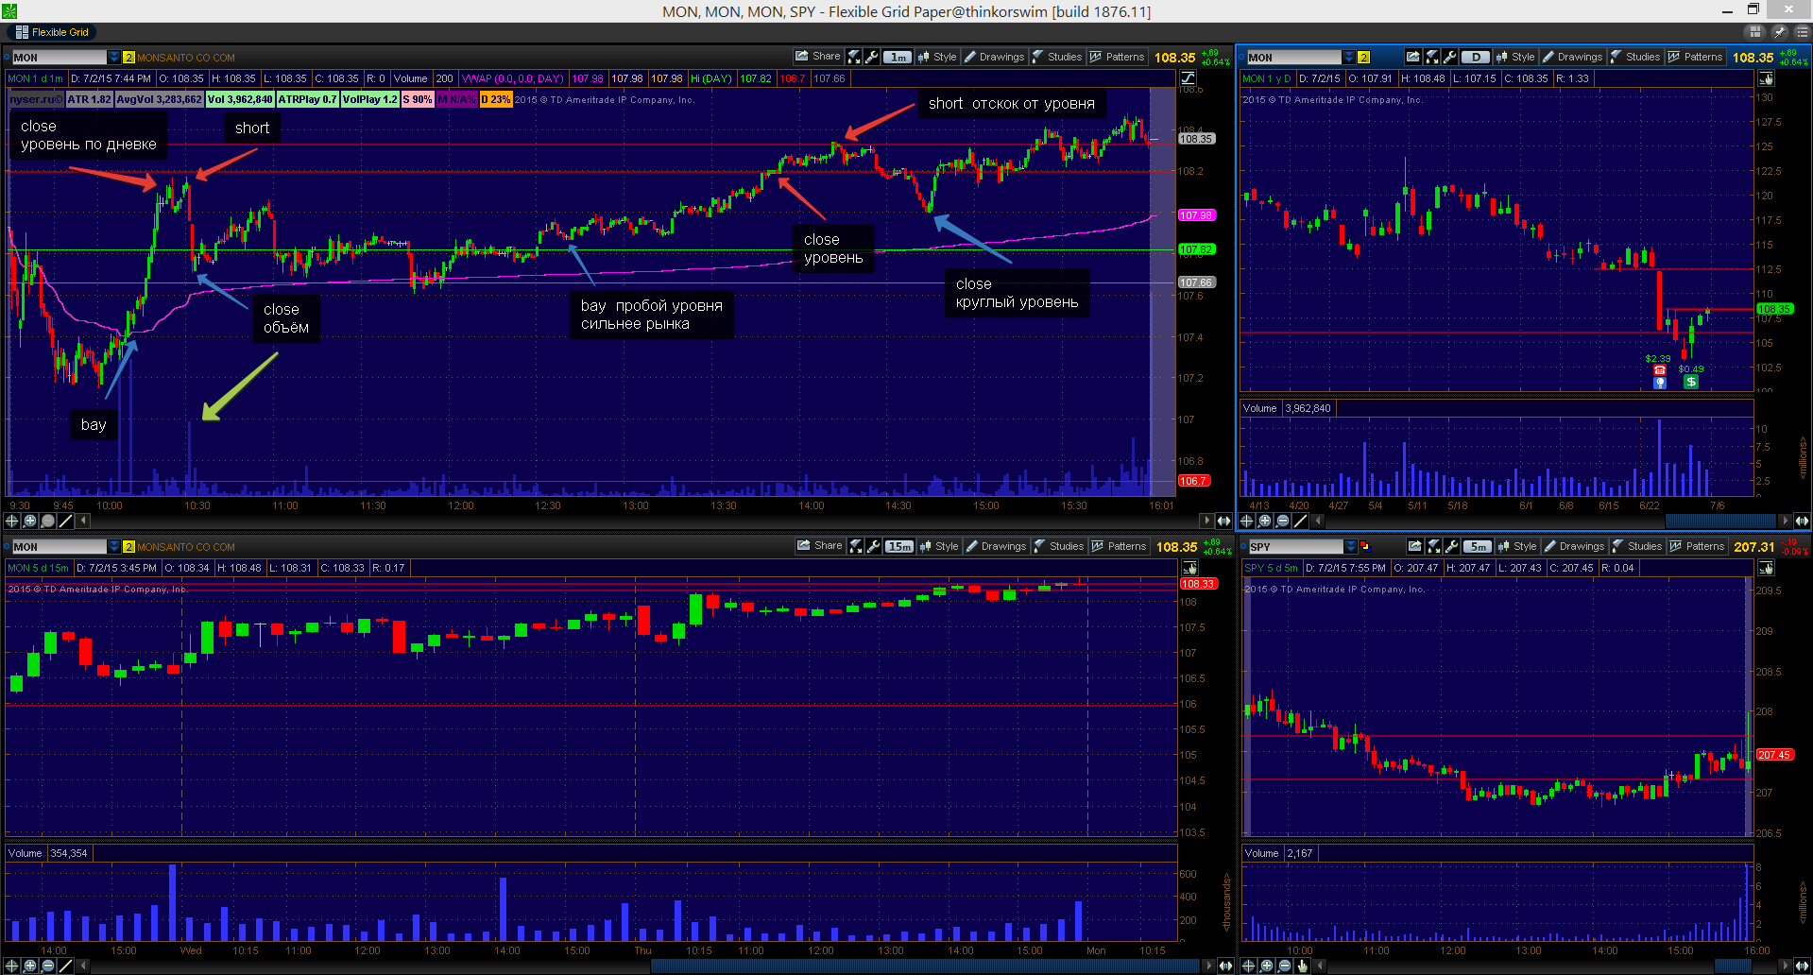Image resolution: width=1813 pixels, height=975 pixels.
Task: Toggle hand-pointer drawing icon in daily chart corner
Action: tap(1766, 78)
